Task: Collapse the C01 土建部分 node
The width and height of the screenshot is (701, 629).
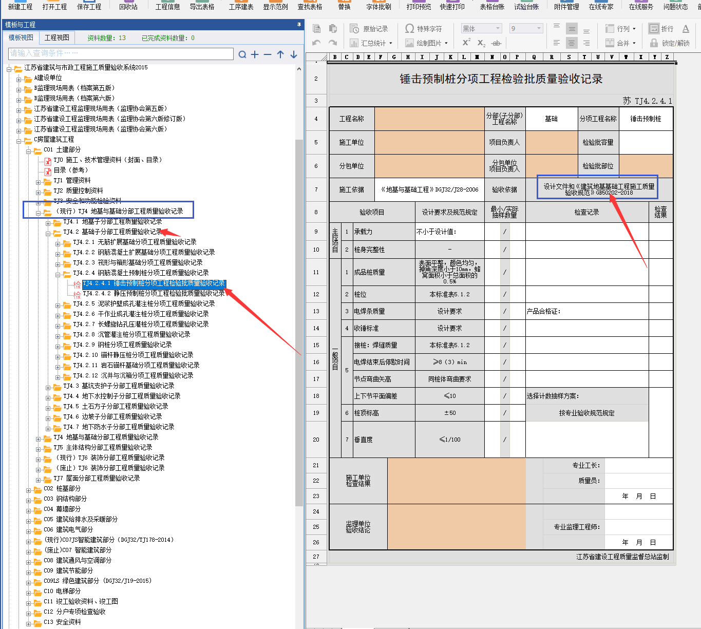Action: pos(29,151)
